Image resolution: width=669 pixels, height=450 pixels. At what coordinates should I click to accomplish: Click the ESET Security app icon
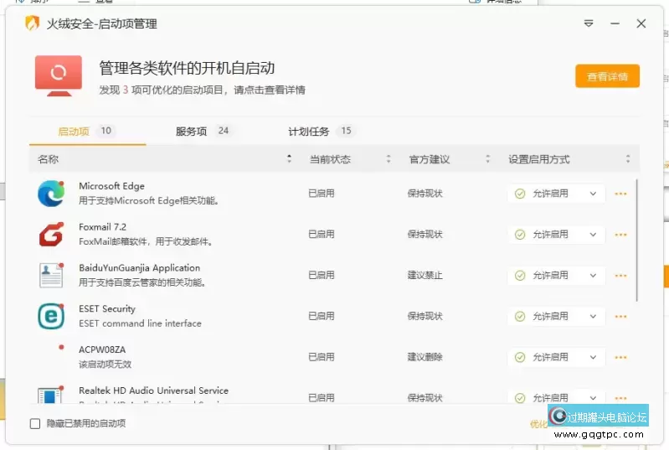(x=51, y=317)
